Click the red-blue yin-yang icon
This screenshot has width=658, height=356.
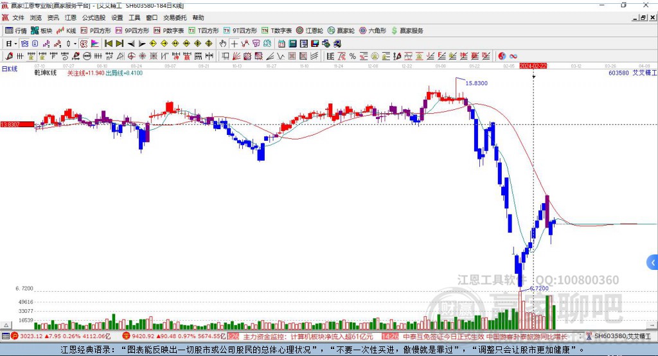502,56
